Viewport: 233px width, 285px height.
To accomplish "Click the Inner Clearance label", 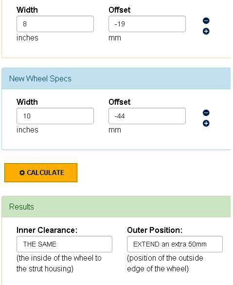I will tap(47, 230).
